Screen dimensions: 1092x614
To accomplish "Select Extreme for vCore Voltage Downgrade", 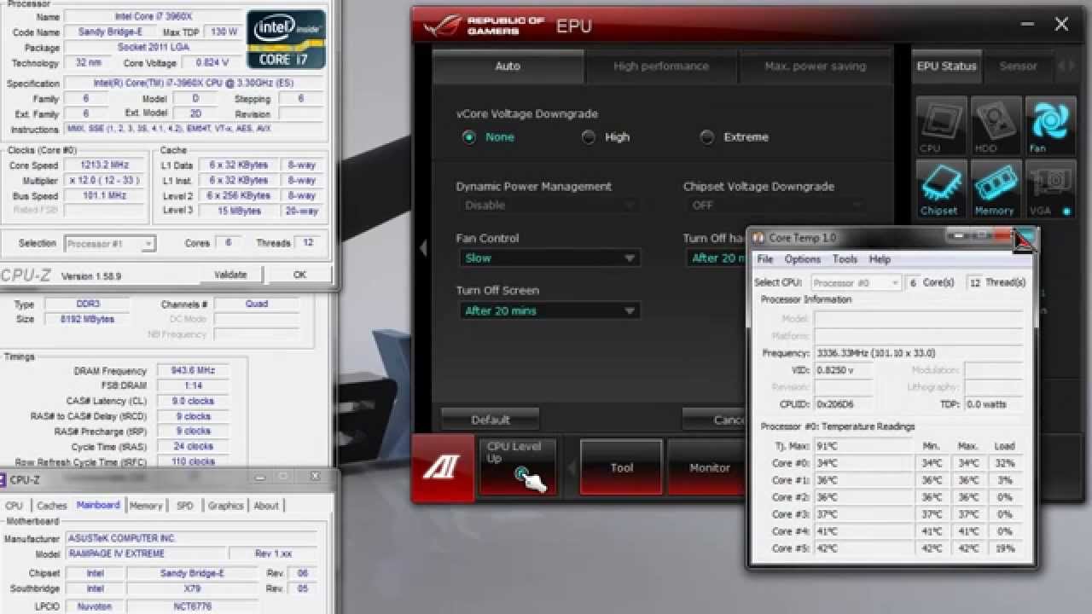I will click(707, 137).
